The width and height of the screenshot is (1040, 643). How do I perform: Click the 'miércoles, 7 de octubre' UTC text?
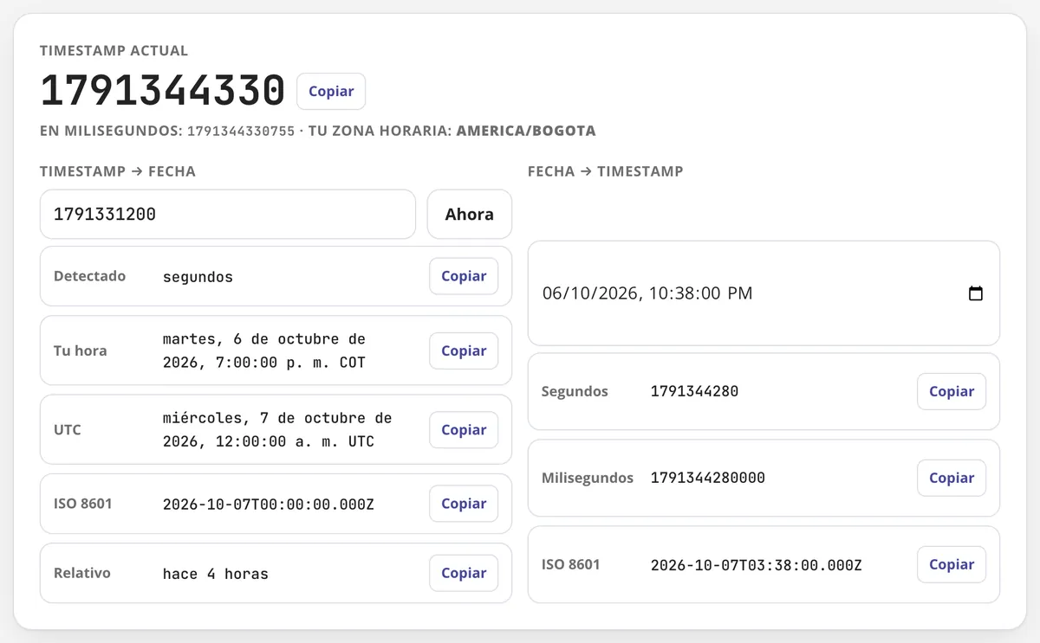(x=277, y=429)
